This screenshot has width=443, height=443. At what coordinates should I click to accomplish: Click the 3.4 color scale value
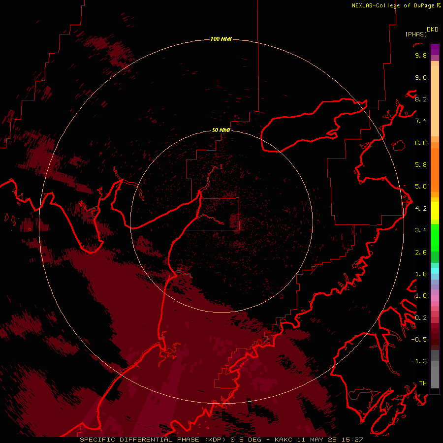(421, 230)
